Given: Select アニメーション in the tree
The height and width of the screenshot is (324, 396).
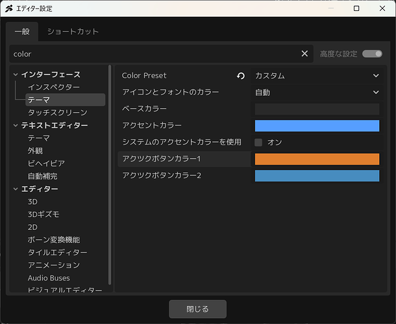Looking at the screenshot, I should click(54, 265).
